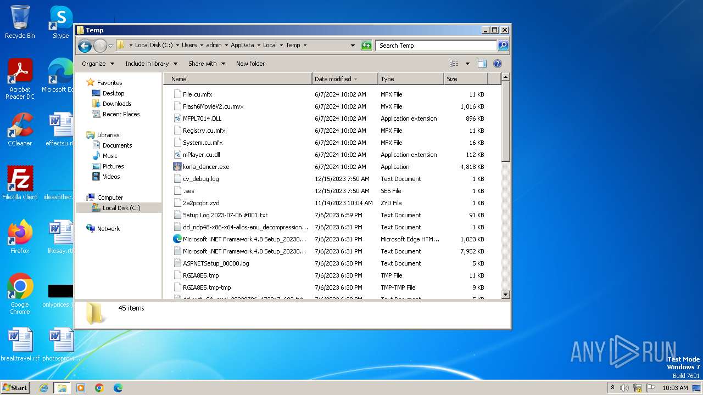Click the Windows Explorer taskbar button
Viewport: 703px width, 395px height.
tap(62, 388)
